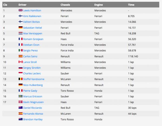Visit Pierre Gasly's driver page
162x126 pixels.
30,91
